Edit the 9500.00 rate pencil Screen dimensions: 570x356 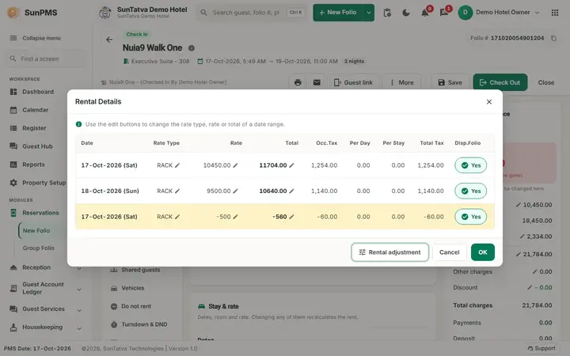point(235,191)
